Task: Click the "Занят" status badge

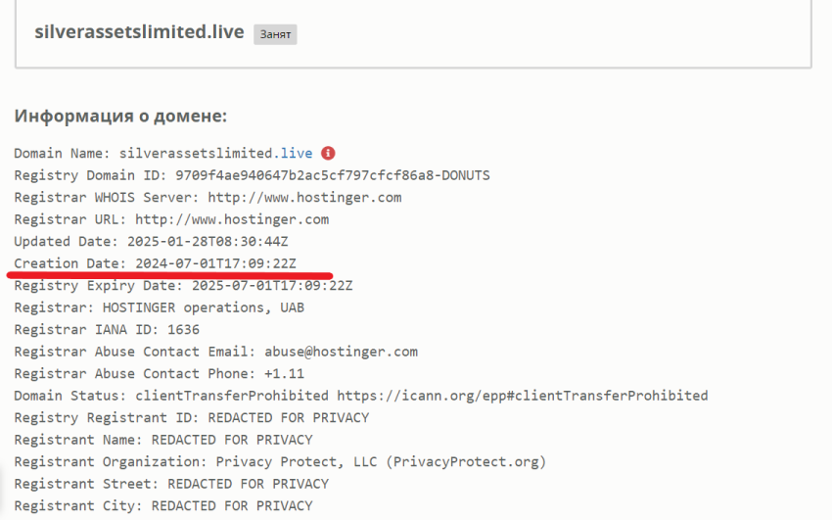Action: click(x=275, y=34)
